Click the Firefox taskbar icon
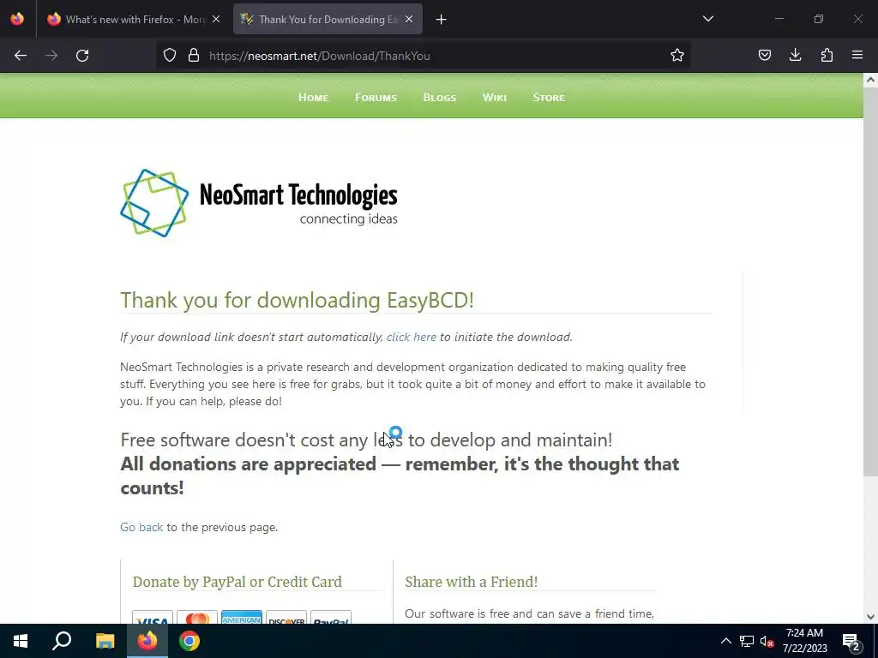Screen dimensions: 878x658 [147, 641]
